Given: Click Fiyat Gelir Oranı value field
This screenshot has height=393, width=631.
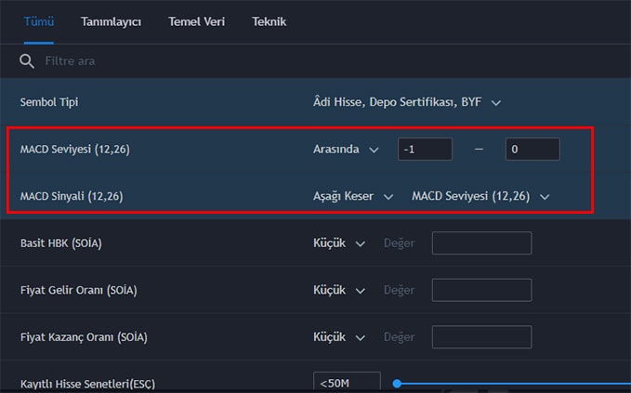Looking at the screenshot, I should tap(481, 290).
